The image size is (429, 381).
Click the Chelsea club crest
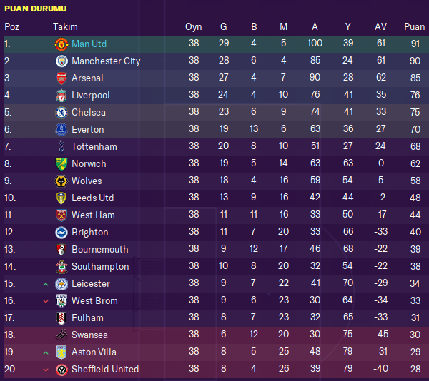pos(61,112)
